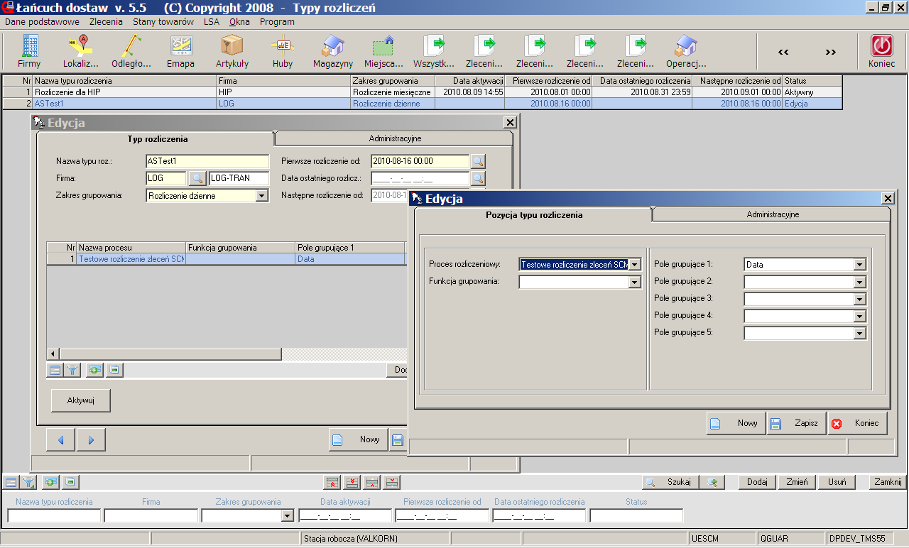This screenshot has height=548, width=909.
Task: Open the Program menu
Action: pos(277,22)
